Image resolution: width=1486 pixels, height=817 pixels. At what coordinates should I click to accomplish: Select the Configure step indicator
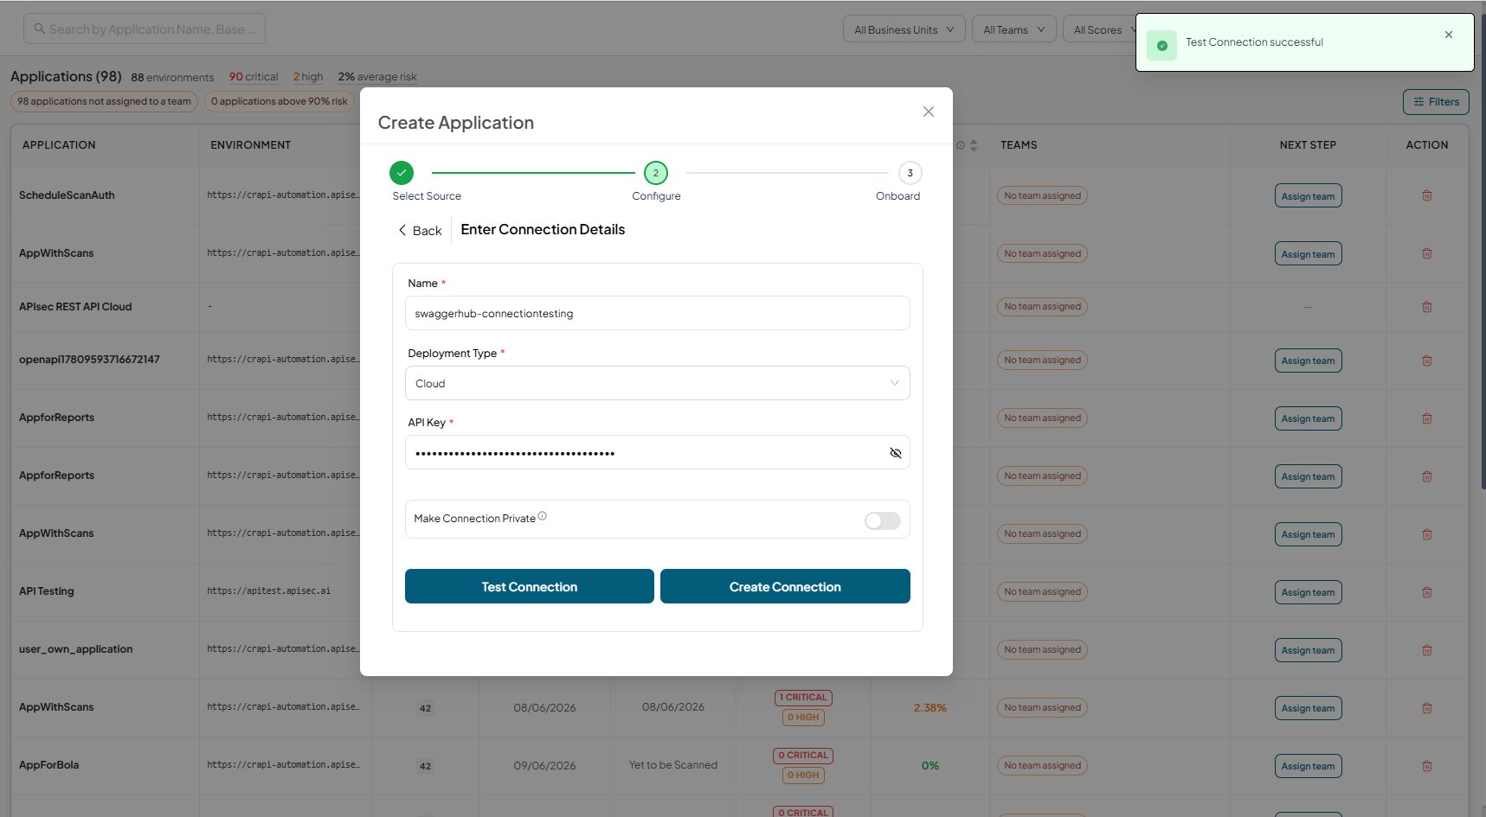656,173
